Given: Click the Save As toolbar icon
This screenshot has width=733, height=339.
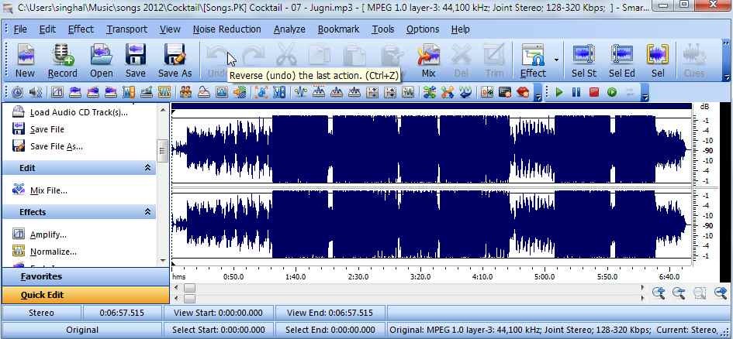Looking at the screenshot, I should pyautogui.click(x=175, y=60).
